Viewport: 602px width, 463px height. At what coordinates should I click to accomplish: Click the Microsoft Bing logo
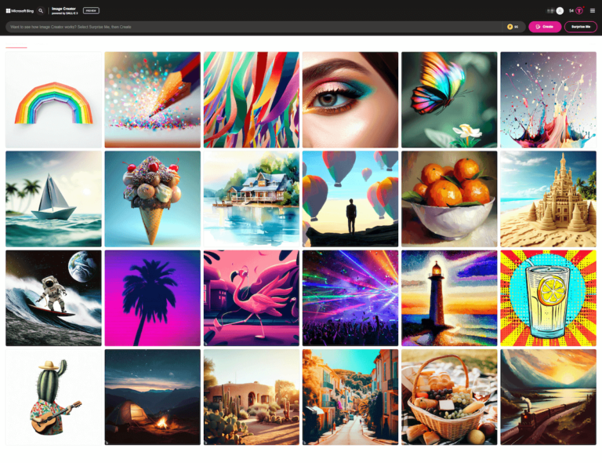pos(20,11)
